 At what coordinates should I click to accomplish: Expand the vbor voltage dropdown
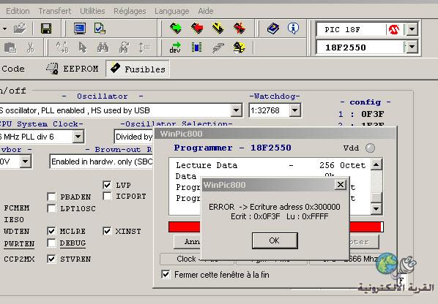point(25,161)
